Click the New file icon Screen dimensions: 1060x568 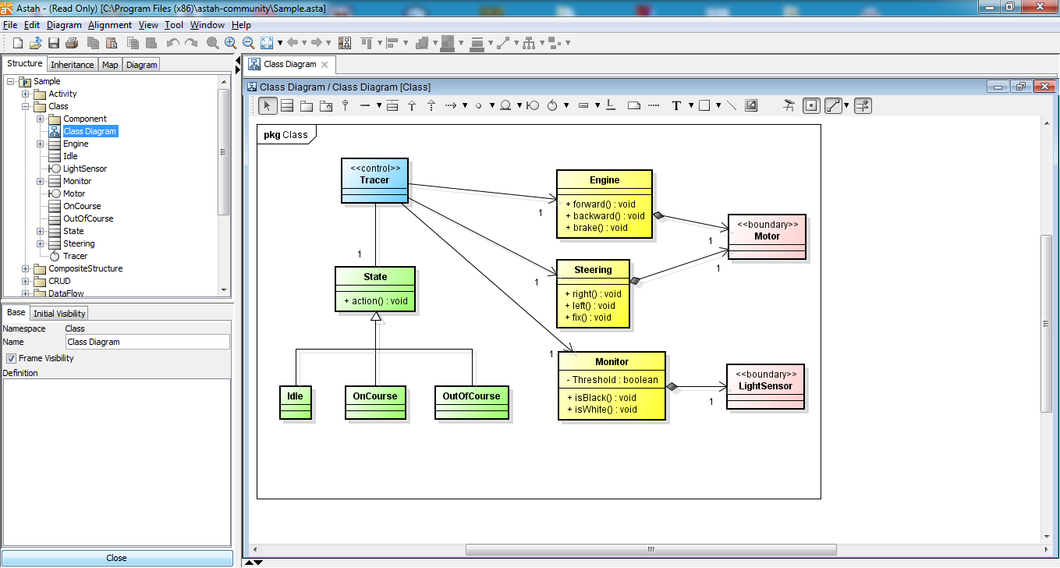(17, 43)
